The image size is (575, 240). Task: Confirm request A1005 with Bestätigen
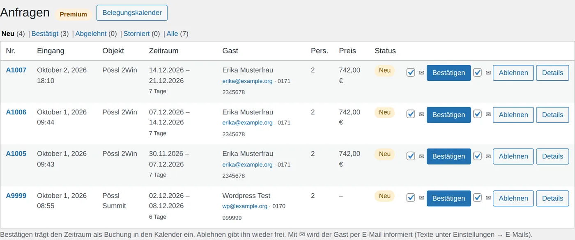pos(448,156)
